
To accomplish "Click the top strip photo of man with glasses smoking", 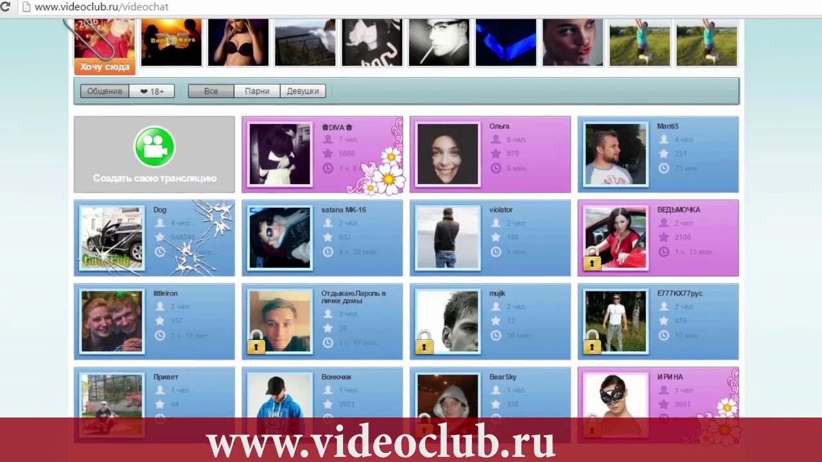I will (439, 42).
